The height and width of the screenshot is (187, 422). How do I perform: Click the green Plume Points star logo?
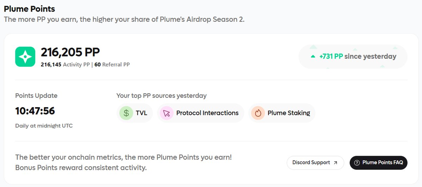coord(25,57)
